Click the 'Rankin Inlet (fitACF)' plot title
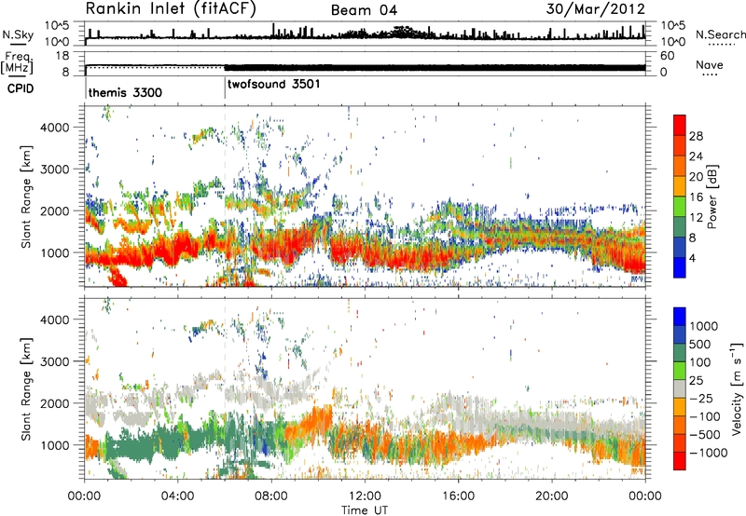The height and width of the screenshot is (516, 746). tap(171, 8)
